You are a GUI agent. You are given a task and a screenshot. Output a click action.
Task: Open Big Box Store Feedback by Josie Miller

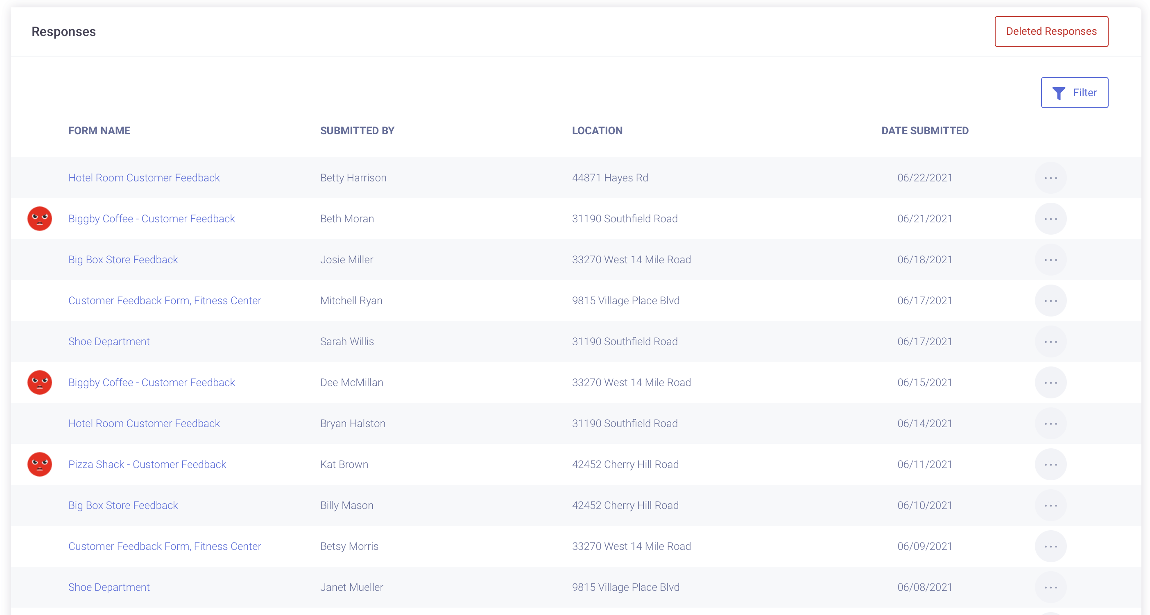(x=123, y=260)
